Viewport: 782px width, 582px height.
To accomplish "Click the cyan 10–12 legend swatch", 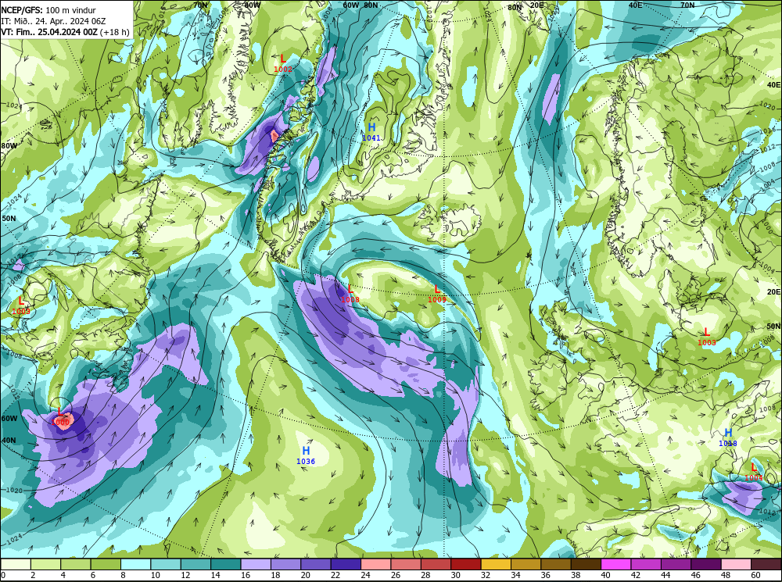I will [166, 564].
